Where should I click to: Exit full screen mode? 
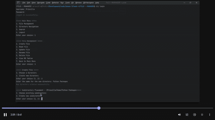point(202,115)
